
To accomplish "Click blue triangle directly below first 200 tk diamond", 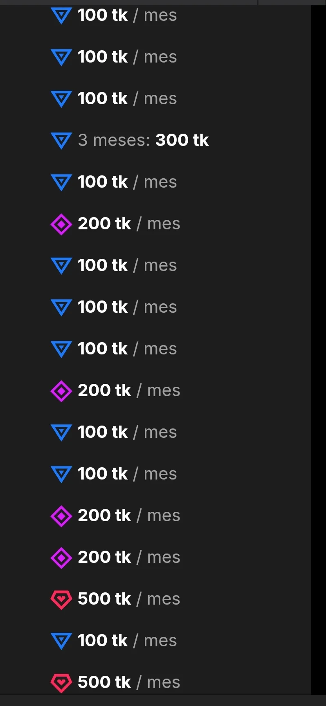I will [61, 266].
